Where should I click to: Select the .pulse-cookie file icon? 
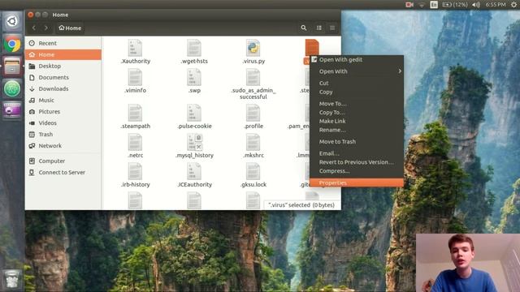point(194,113)
